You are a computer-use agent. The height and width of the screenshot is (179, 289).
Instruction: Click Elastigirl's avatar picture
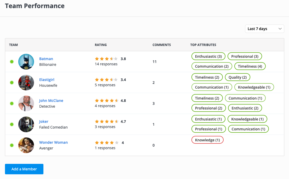26,83
